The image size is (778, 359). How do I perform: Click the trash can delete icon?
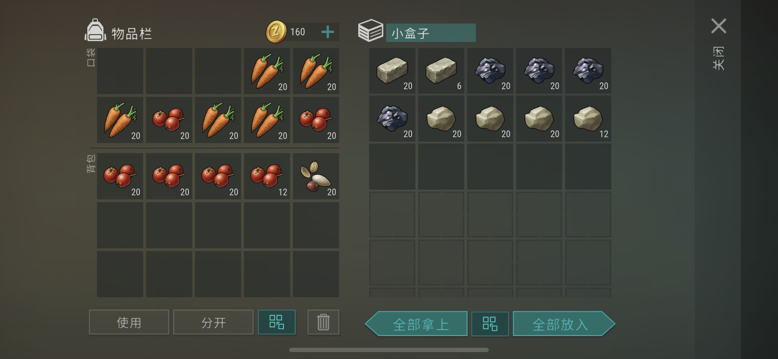(323, 322)
